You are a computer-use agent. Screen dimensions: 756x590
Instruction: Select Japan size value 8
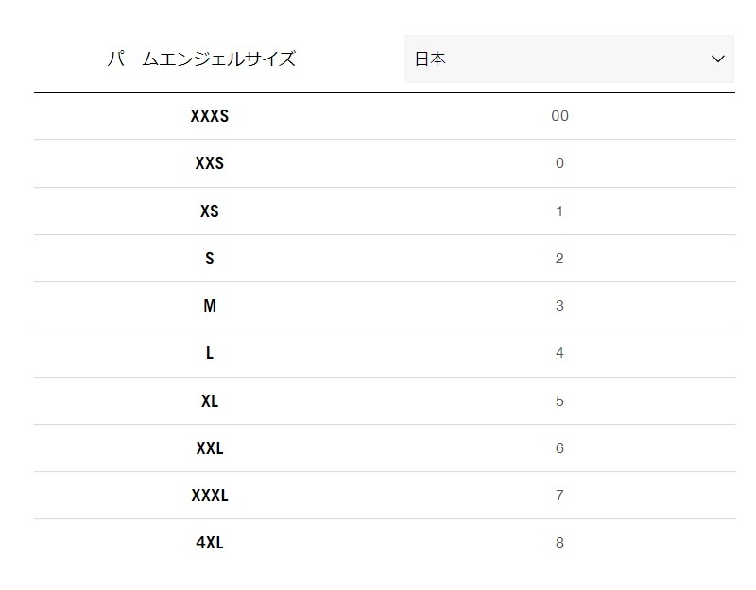559,543
